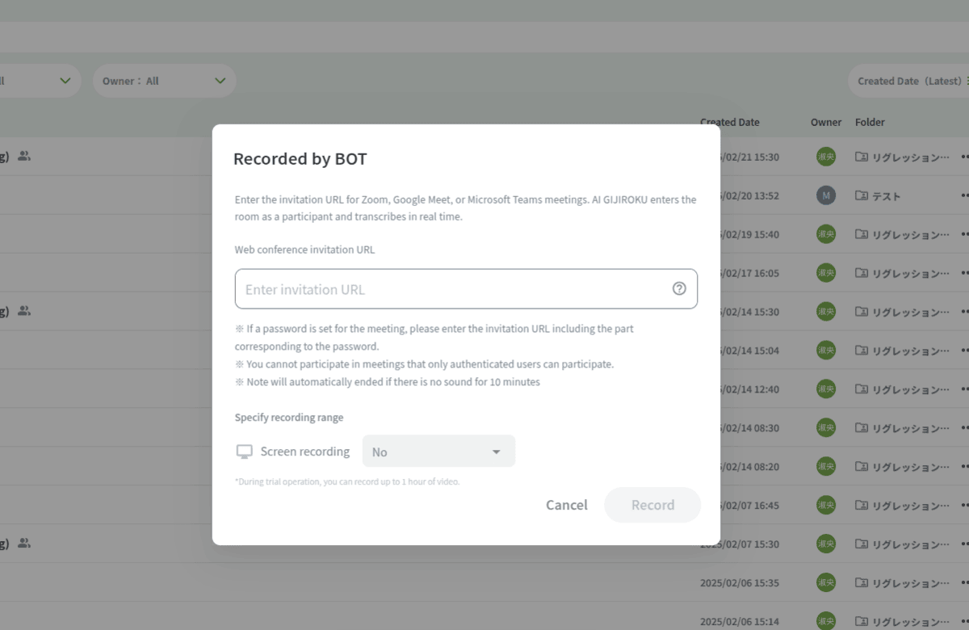Screen dimensions: 969x630
Task: Open the テスト folder link
Action: tap(886, 195)
